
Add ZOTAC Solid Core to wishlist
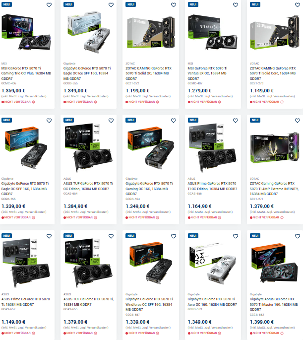coord(298,5)
